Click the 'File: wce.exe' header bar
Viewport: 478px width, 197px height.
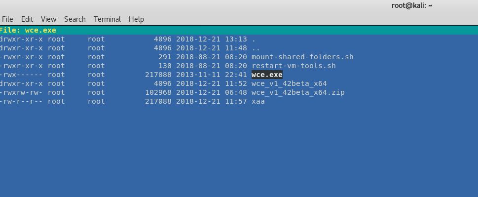[x=239, y=30]
